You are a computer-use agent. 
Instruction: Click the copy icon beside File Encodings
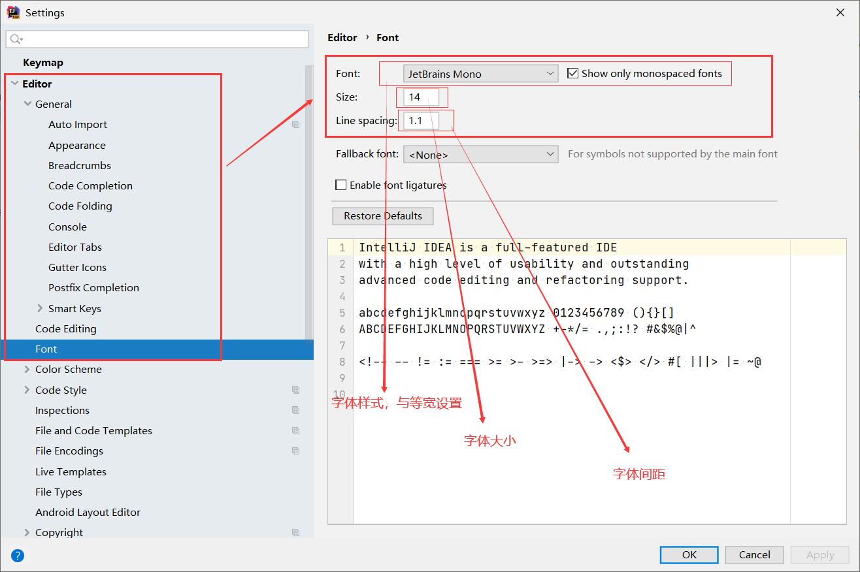296,451
